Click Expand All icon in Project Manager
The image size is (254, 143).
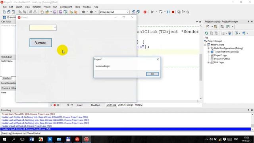[212, 33]
